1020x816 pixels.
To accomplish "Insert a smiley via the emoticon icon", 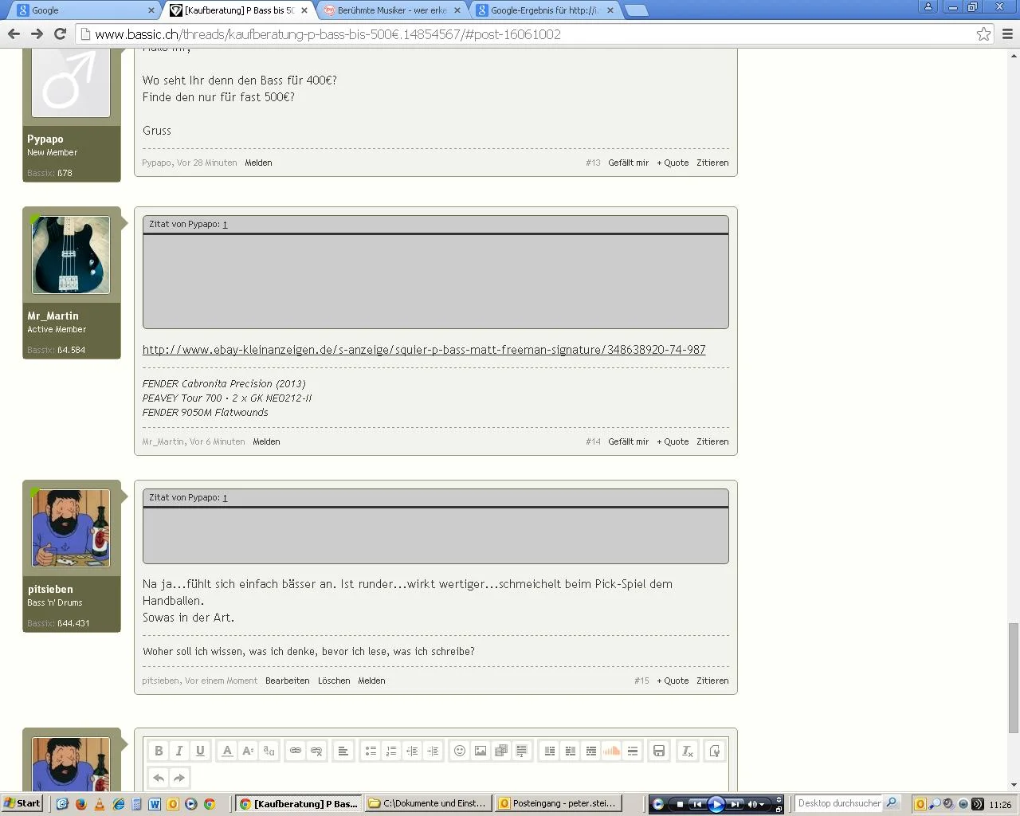I will [x=460, y=751].
